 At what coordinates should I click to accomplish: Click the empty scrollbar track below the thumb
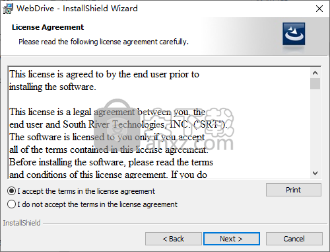tap(315, 129)
